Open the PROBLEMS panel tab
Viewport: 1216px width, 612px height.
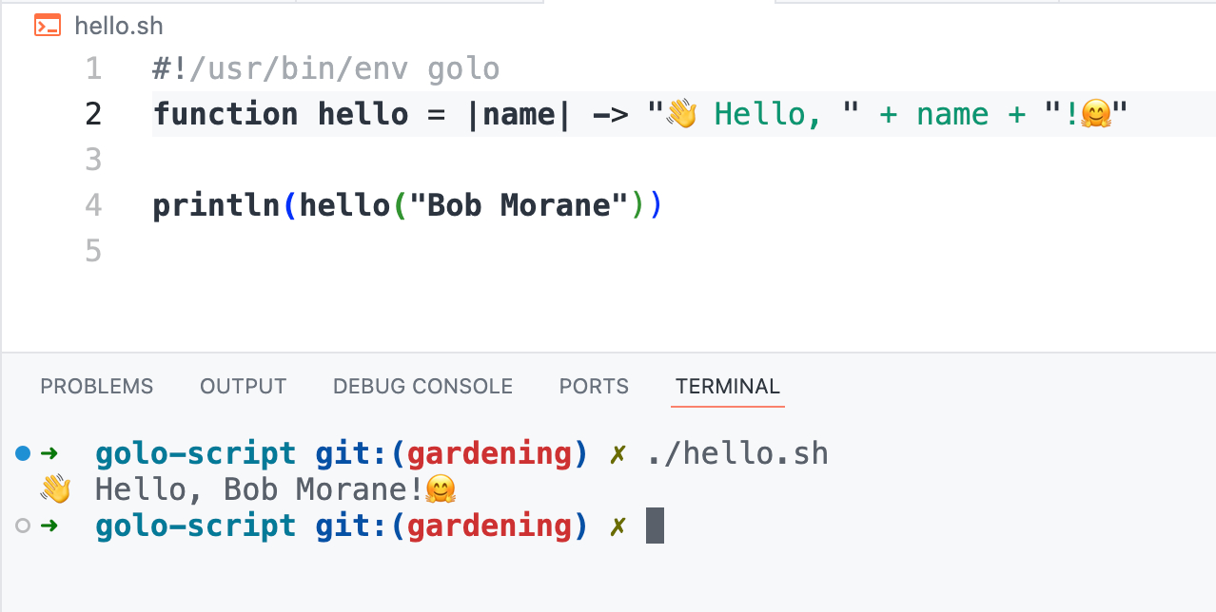coord(96,386)
